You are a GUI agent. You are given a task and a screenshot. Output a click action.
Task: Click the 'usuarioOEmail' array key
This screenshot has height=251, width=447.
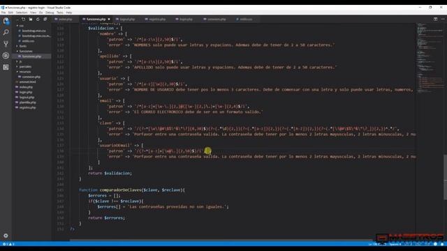pos(115,146)
